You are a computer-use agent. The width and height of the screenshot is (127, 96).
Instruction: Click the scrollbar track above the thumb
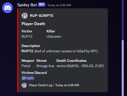click(x=123, y=20)
